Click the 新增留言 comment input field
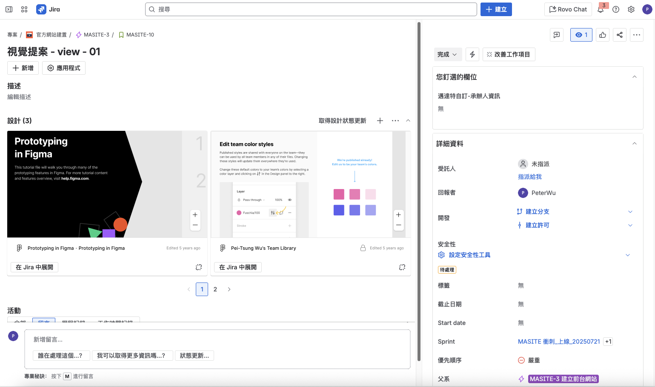 click(217, 339)
